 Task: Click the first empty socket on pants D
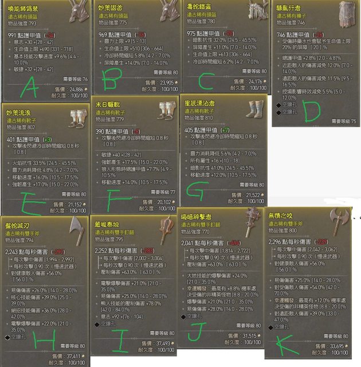pyautogui.click(x=278, y=106)
